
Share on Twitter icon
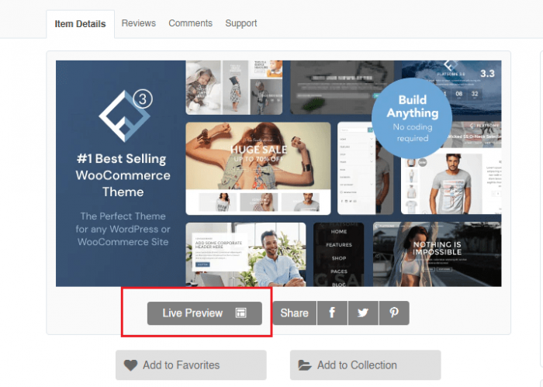[x=363, y=313]
